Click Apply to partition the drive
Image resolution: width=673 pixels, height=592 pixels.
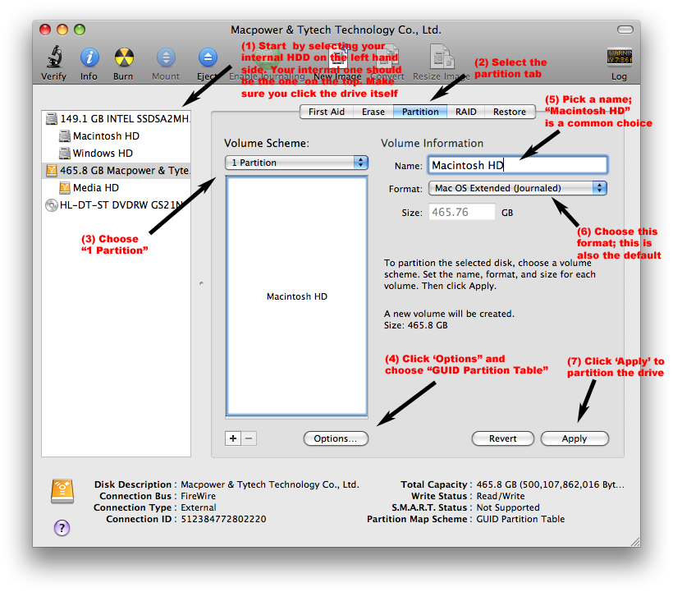(x=575, y=438)
